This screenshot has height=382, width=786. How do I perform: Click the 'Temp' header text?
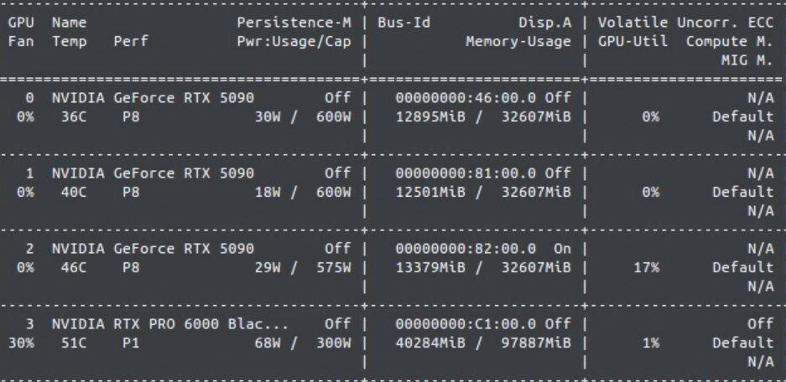pyautogui.click(x=70, y=42)
